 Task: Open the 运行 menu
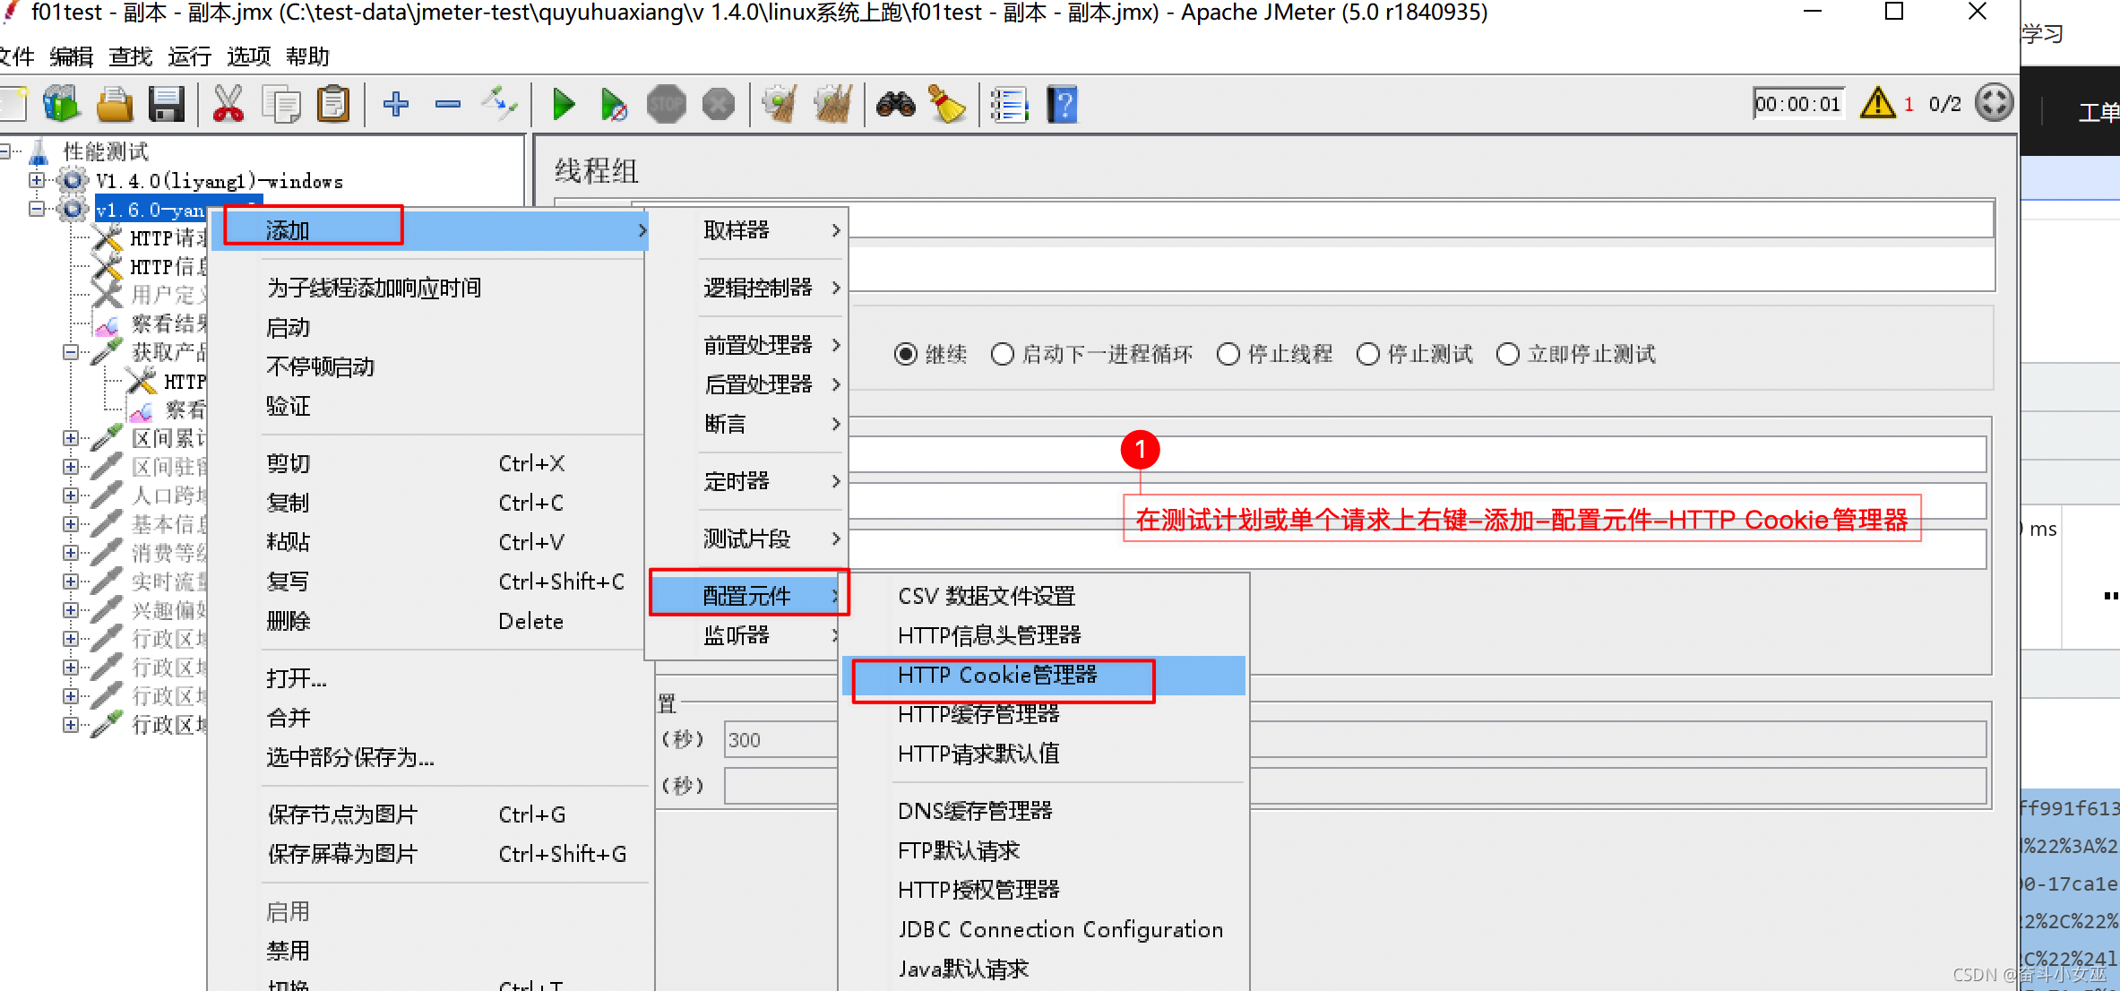tap(190, 56)
